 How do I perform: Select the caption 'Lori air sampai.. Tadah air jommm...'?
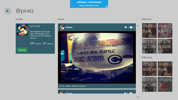[73, 86]
